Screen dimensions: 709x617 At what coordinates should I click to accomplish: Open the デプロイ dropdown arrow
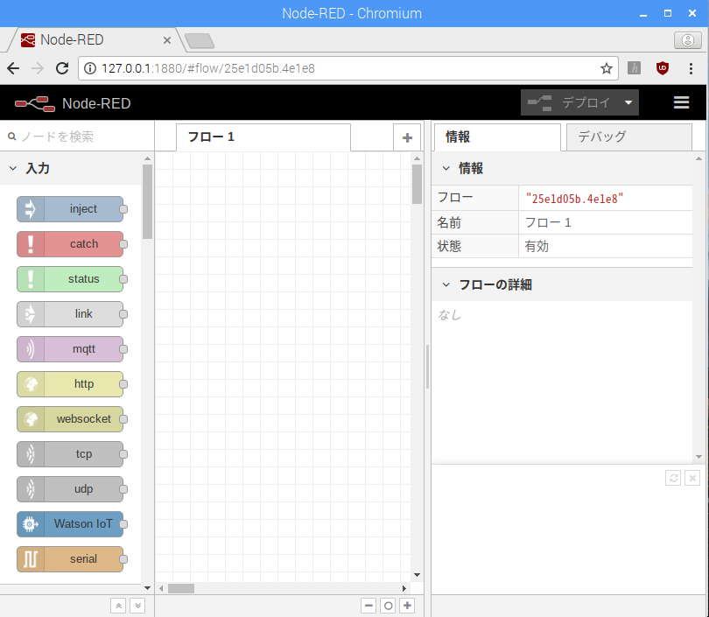pyautogui.click(x=628, y=102)
